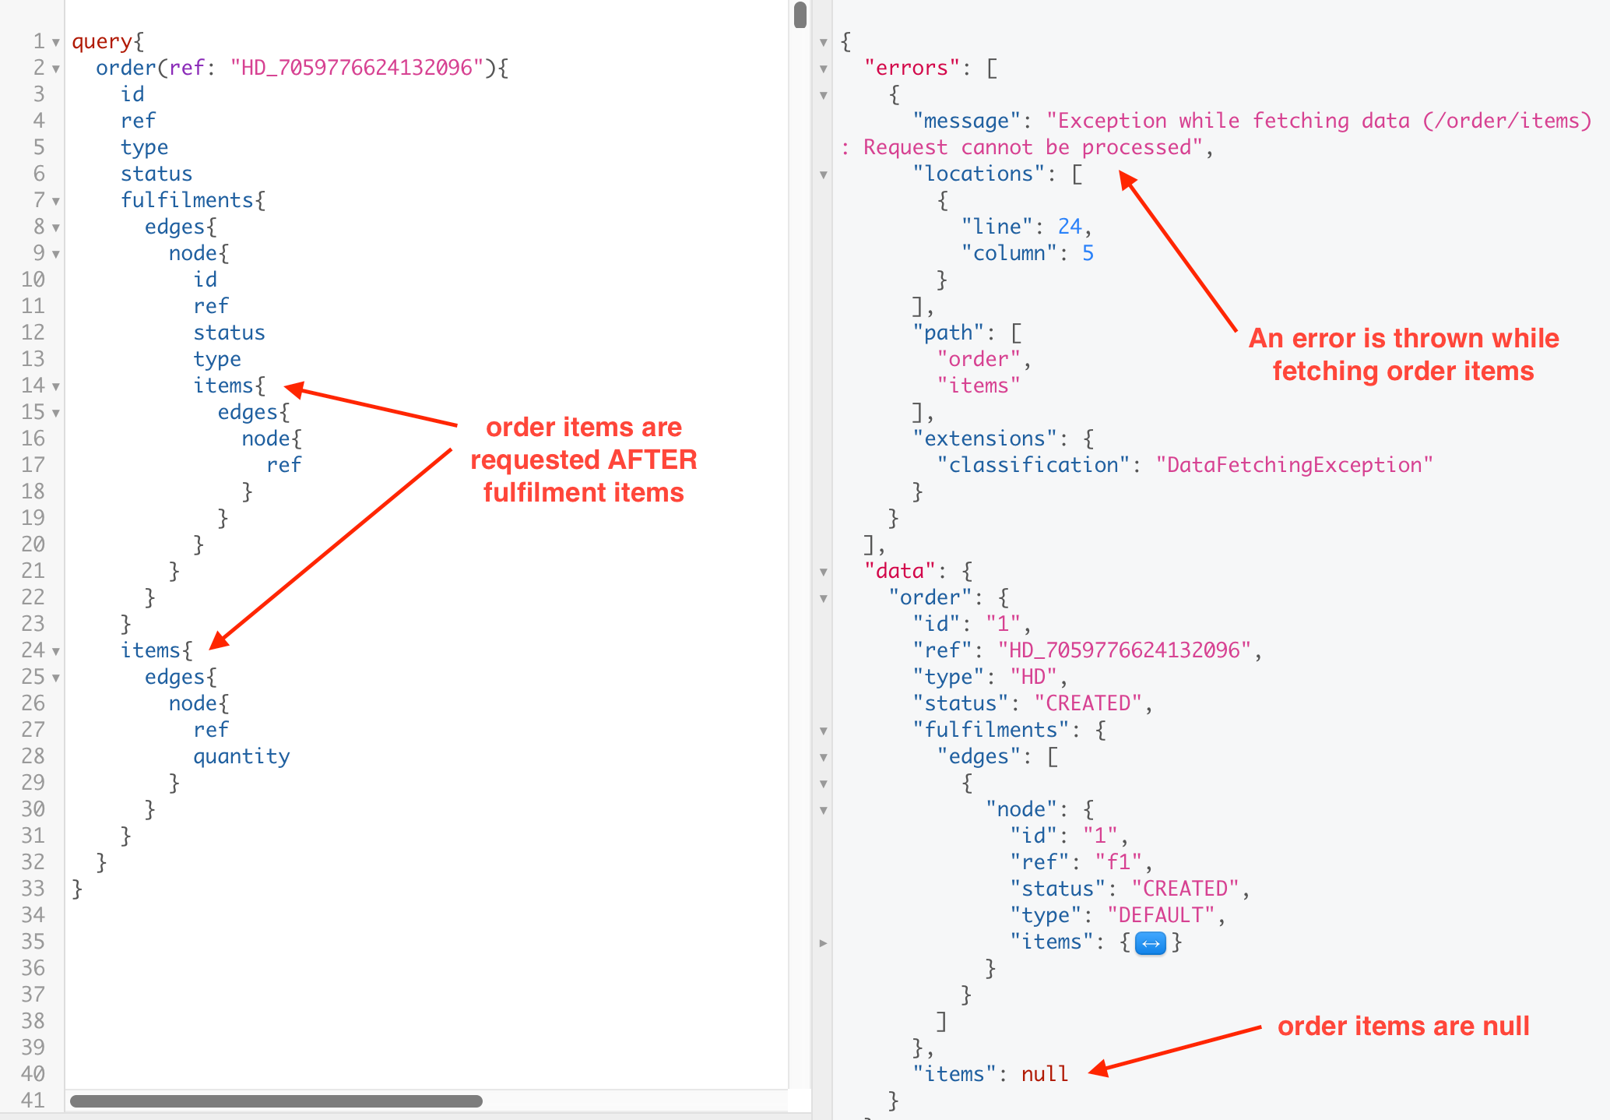Screen dimensions: 1610x1120
Task: Collapse the errors array in response
Action: [823, 69]
